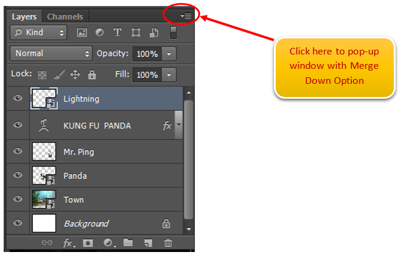The image size is (401, 255).
Task: Select the layer named Mr. Ping
Action: [79, 152]
